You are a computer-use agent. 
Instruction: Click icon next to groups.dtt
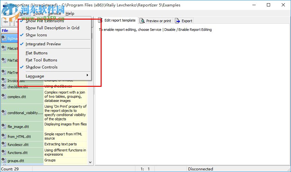[x=4, y=160]
